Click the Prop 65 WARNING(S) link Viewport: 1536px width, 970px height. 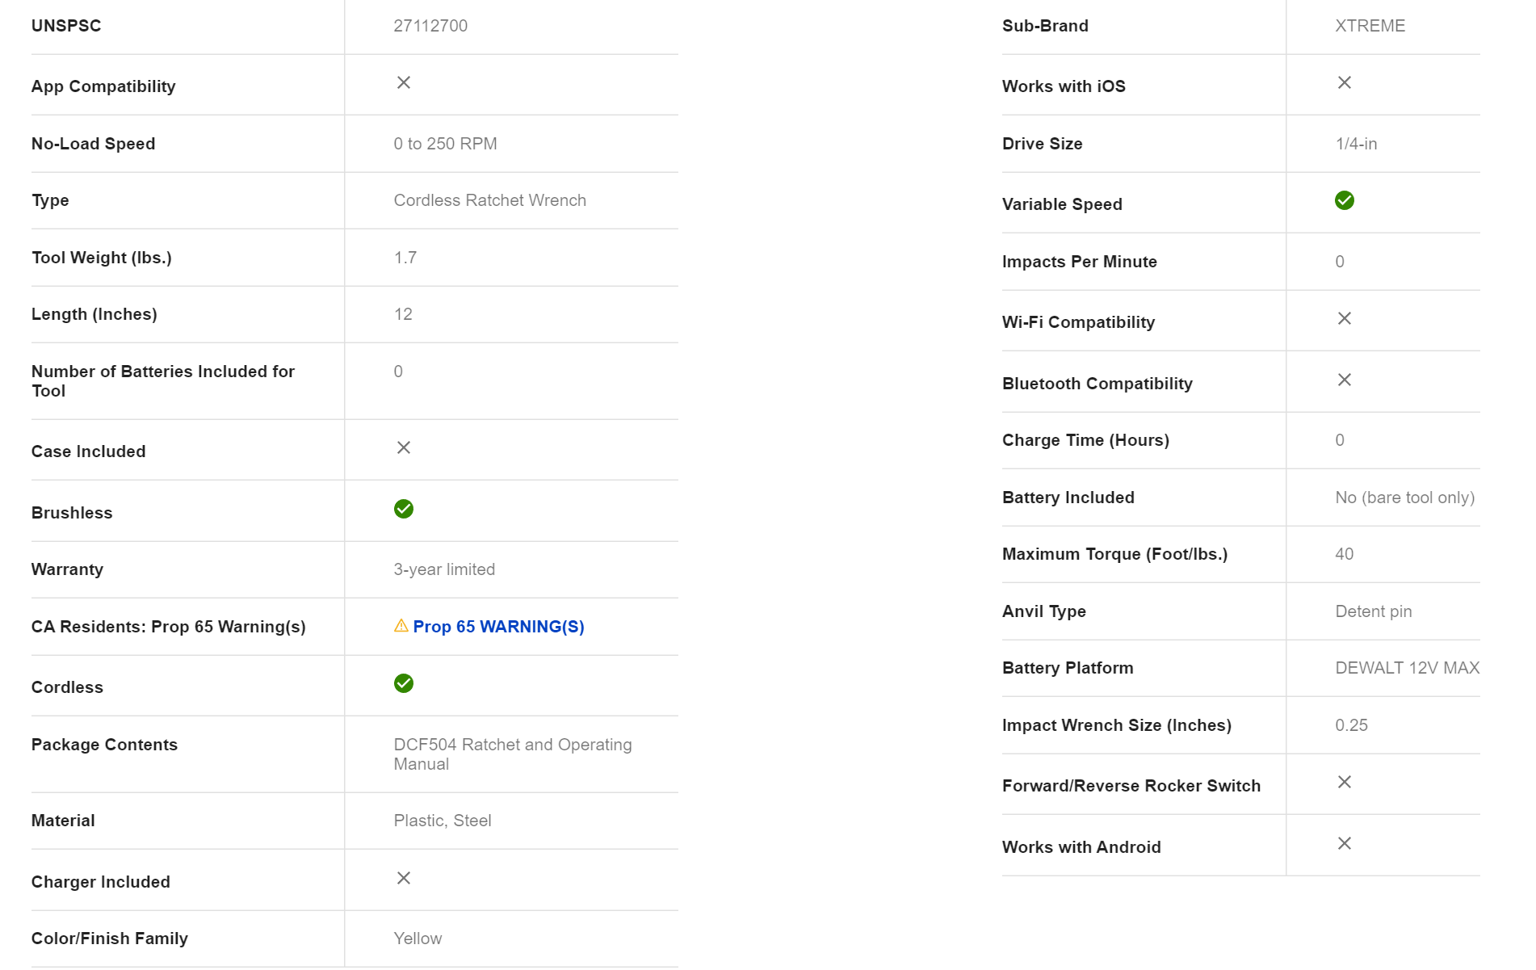click(497, 627)
